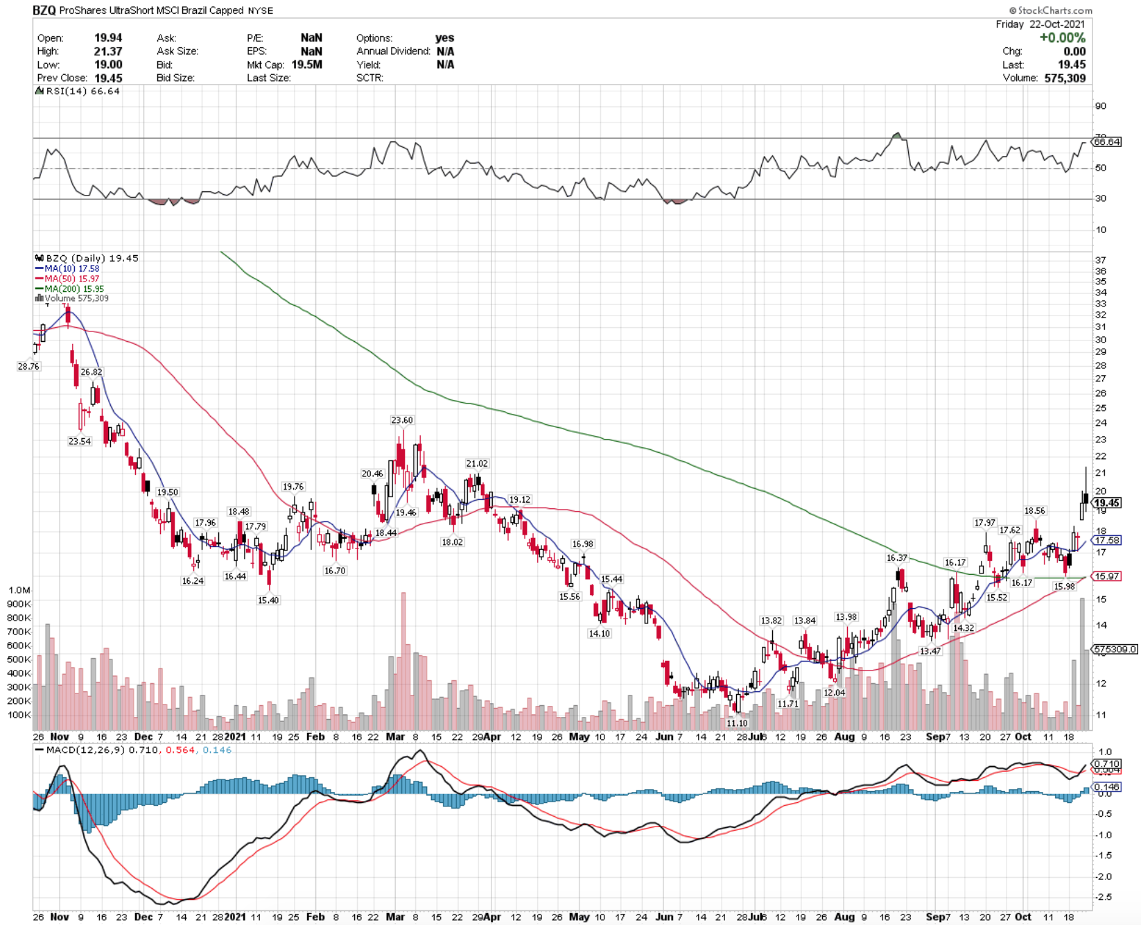Click the Friday 22-Oct-2021 date
This screenshot has height=925, width=1141.
point(1040,24)
